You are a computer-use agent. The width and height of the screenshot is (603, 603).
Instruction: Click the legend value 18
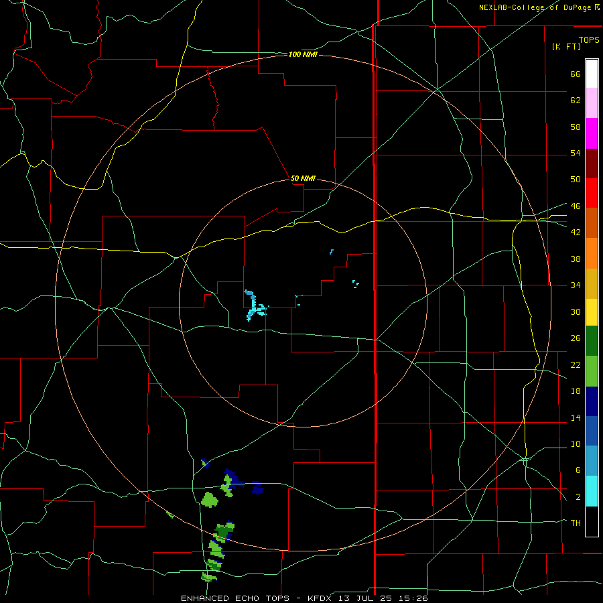click(576, 391)
